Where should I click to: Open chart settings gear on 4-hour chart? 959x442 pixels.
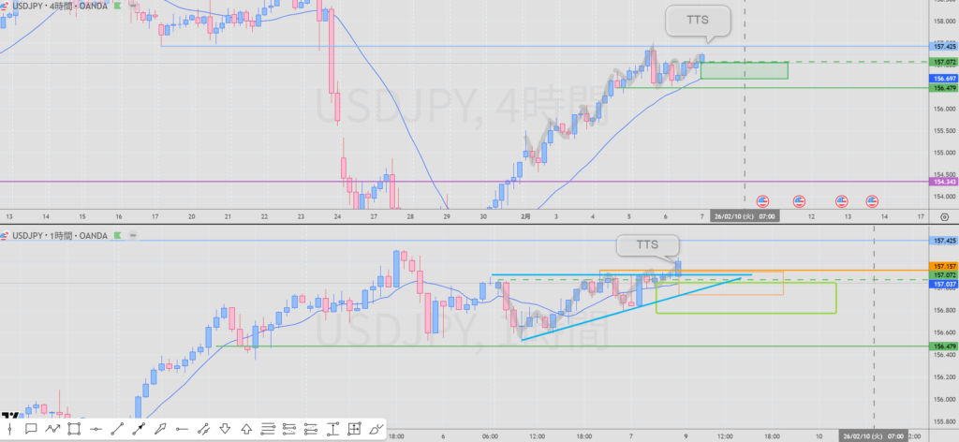pos(944,216)
